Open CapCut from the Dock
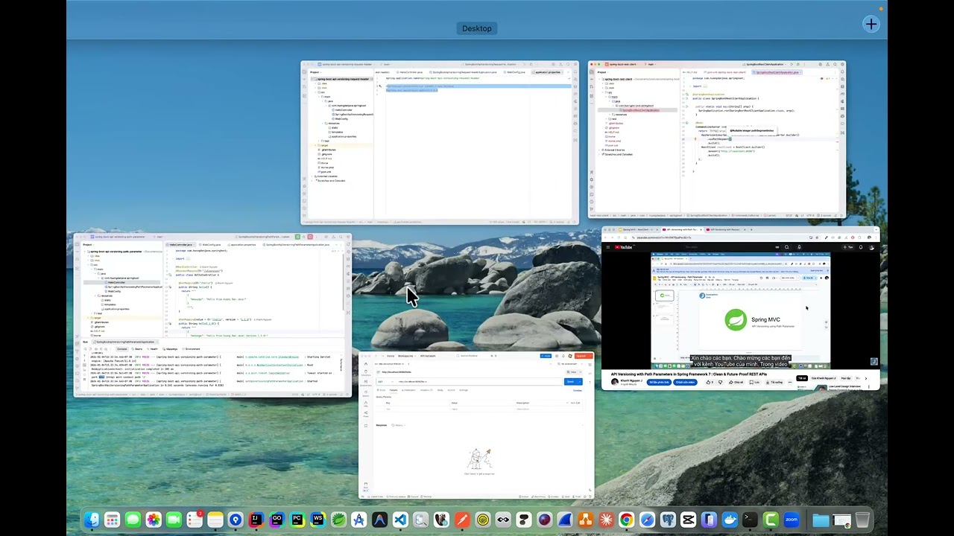Image resolution: width=954 pixels, height=536 pixels. tap(688, 520)
